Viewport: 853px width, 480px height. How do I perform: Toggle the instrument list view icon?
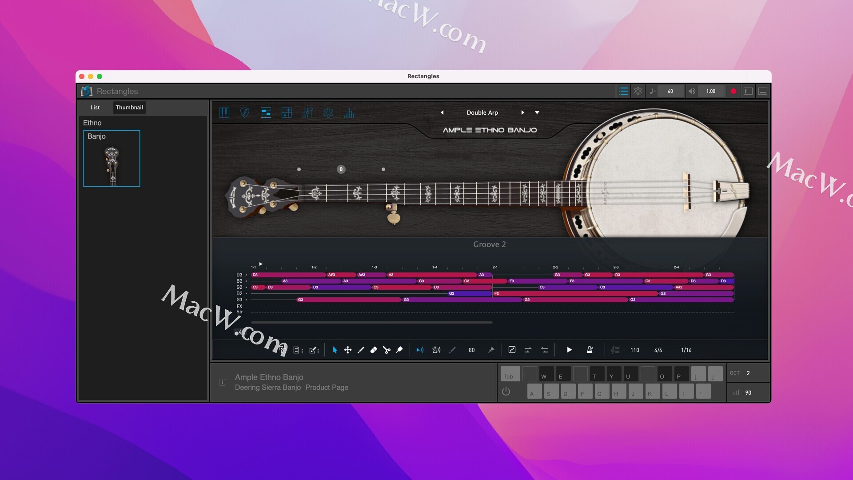(x=623, y=91)
